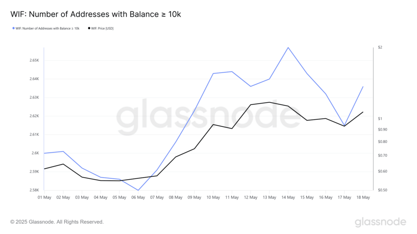The image size is (417, 234).
Task: Click the blue legend dot for Addresses series
Action: click(x=13, y=28)
